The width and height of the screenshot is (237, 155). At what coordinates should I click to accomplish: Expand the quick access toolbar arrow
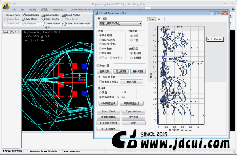click(x=15, y=4)
